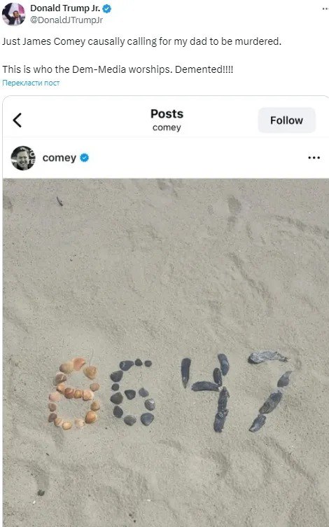
Task: Open the beach sand photo's upper area
Action: tap(166, 262)
